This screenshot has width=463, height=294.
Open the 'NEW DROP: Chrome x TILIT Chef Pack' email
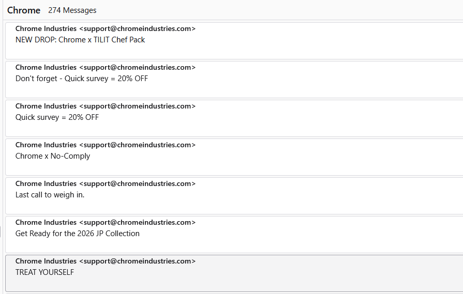pyautogui.click(x=234, y=41)
